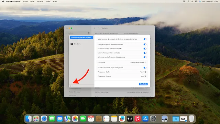This screenshot has height=124, width=220.
Task: Toggle Adicionar ponto final com dois espaços
Action: click(x=145, y=57)
